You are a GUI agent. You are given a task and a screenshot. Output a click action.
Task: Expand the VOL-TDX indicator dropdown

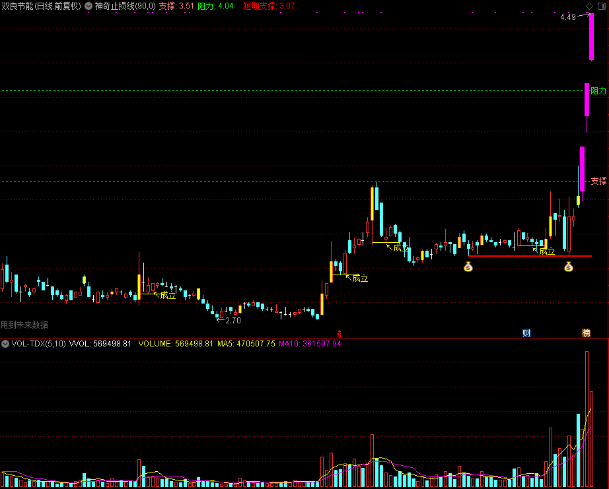(x=5, y=344)
